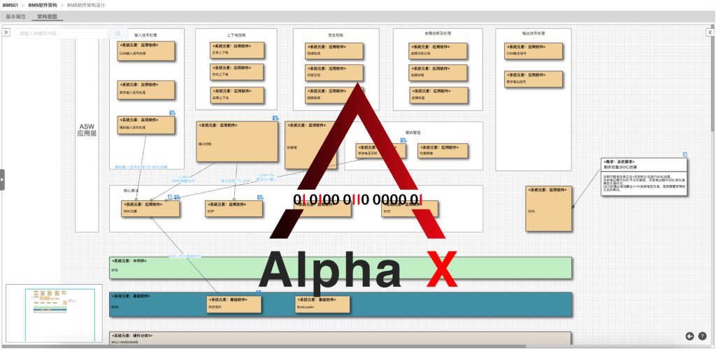Select the green RTE middleware block
Viewport: 716px width, 349px height.
341,266
